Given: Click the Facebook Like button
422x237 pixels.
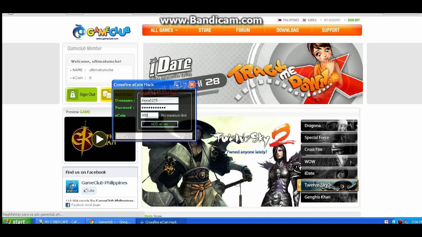Looking at the screenshot, I should click(x=89, y=191).
